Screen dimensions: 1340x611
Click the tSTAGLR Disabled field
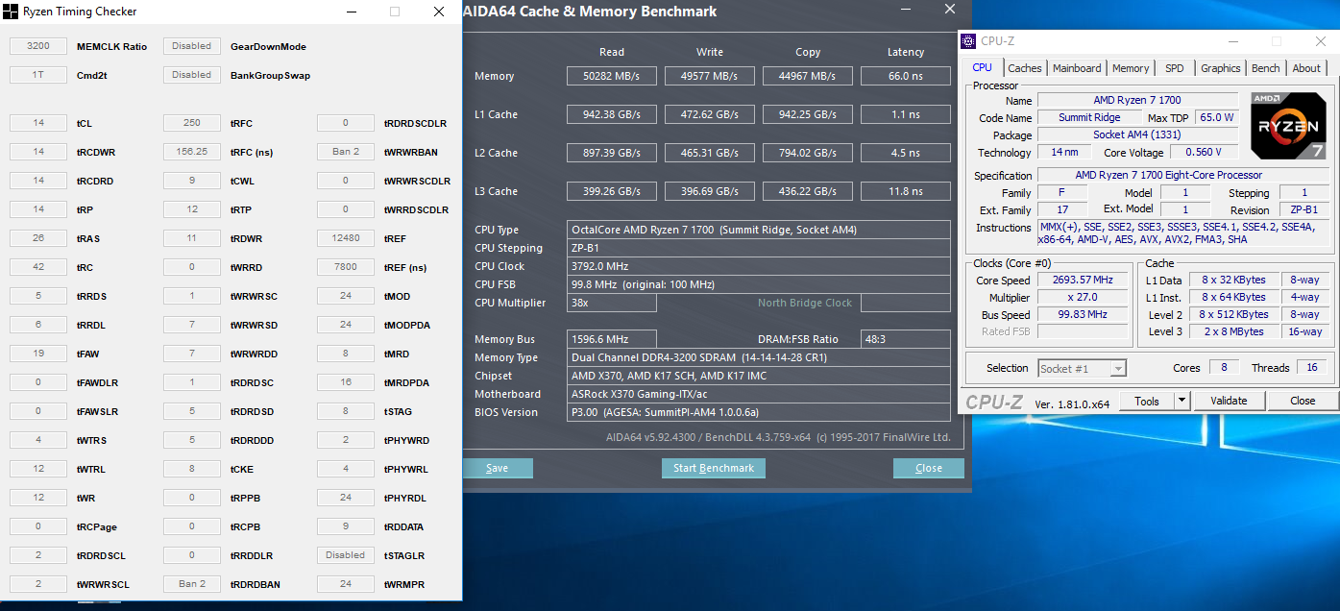point(346,555)
